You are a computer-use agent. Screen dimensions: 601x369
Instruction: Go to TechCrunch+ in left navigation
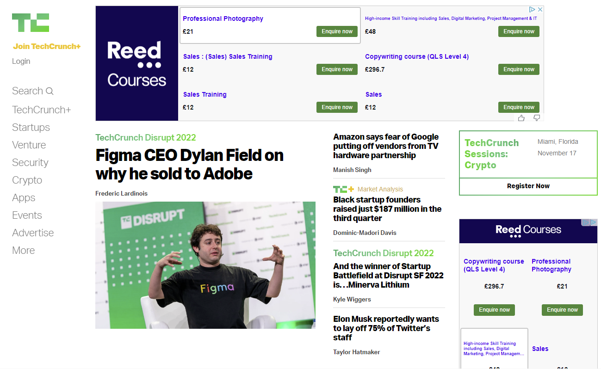(41, 110)
